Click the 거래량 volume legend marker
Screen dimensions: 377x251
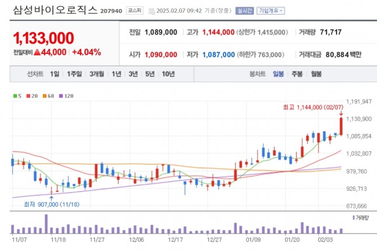(353, 217)
